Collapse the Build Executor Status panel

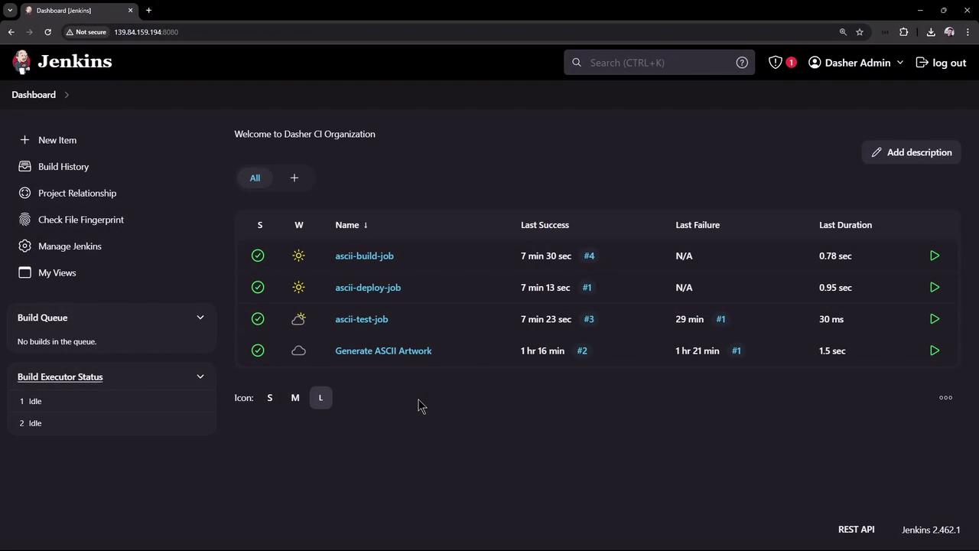click(x=200, y=377)
